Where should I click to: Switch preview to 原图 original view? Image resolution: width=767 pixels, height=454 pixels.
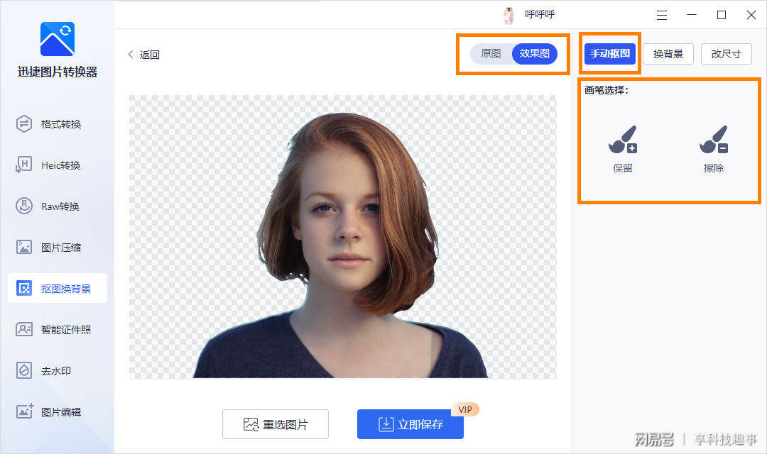(491, 54)
